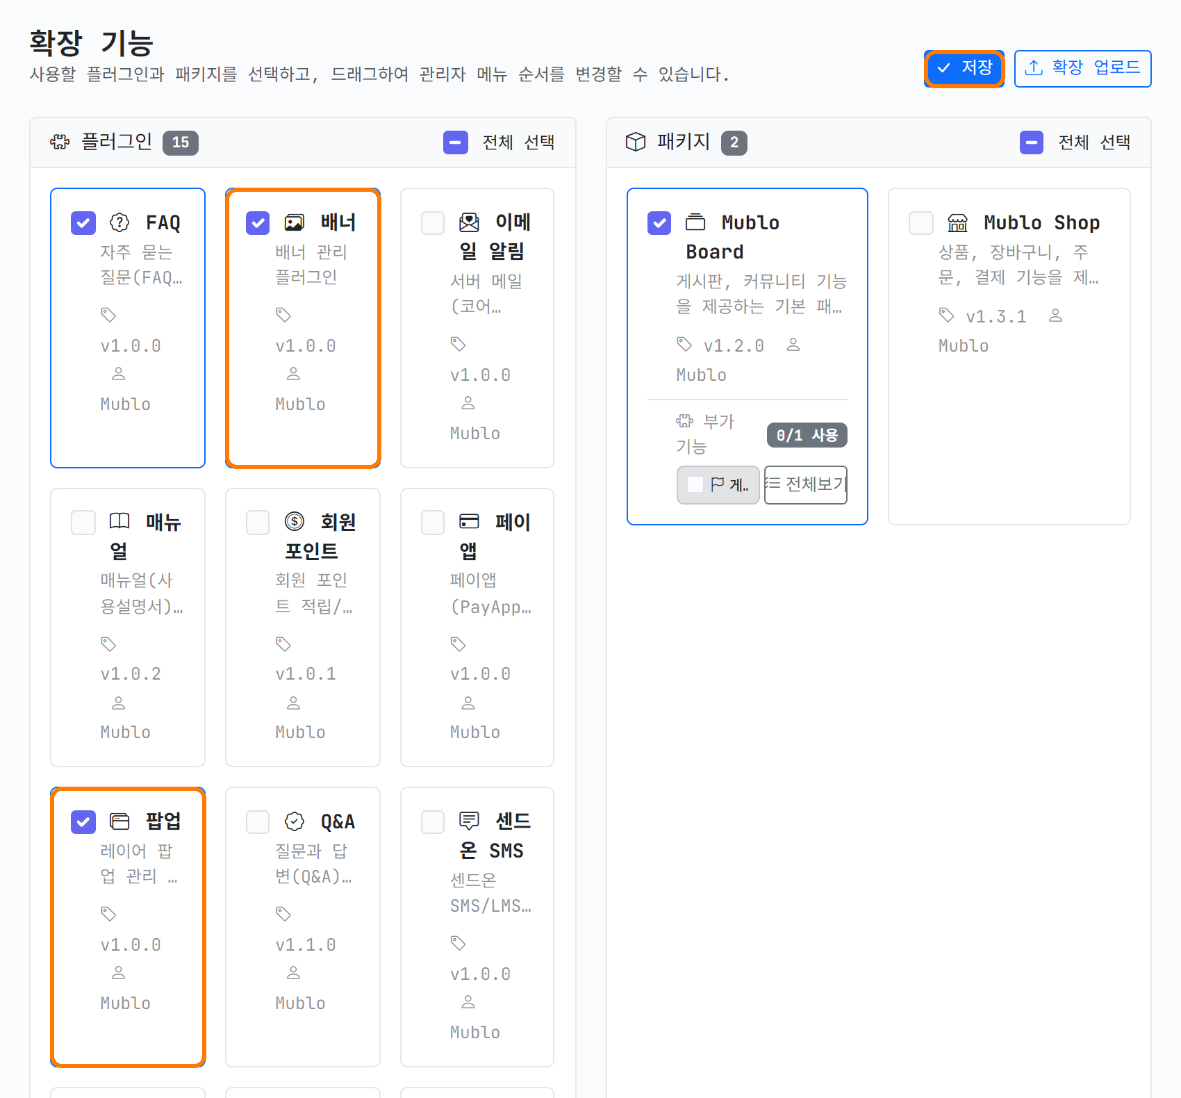The image size is (1181, 1098).
Task: Click the author person icon in Mublo Board card
Action: click(793, 344)
